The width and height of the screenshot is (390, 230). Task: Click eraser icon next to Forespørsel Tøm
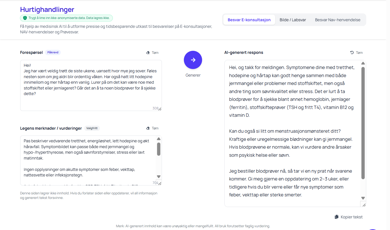tap(148, 53)
